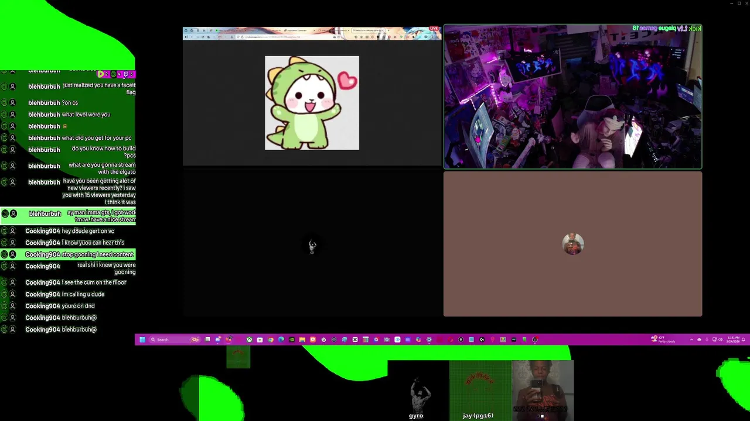750x421 pixels.
Task: Open the volume speaker tray icon
Action: click(x=720, y=339)
